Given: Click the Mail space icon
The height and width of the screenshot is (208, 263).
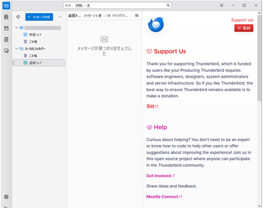Looking at the screenshot, I should pos(6,5).
